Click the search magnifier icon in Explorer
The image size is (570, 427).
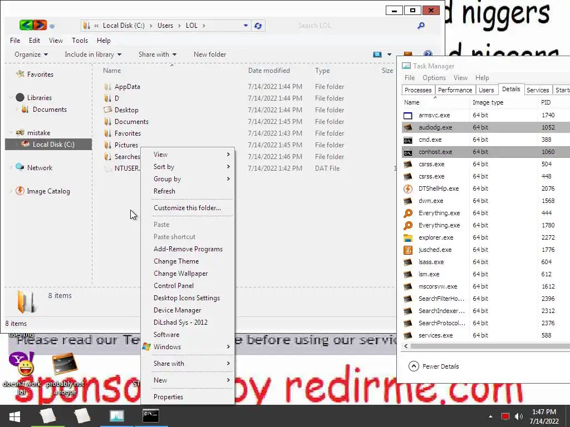click(421, 26)
